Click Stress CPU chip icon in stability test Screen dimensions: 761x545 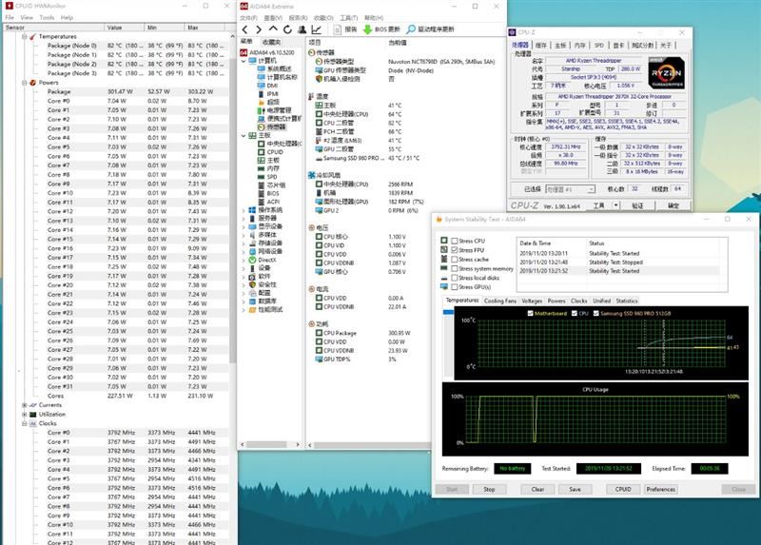point(443,241)
